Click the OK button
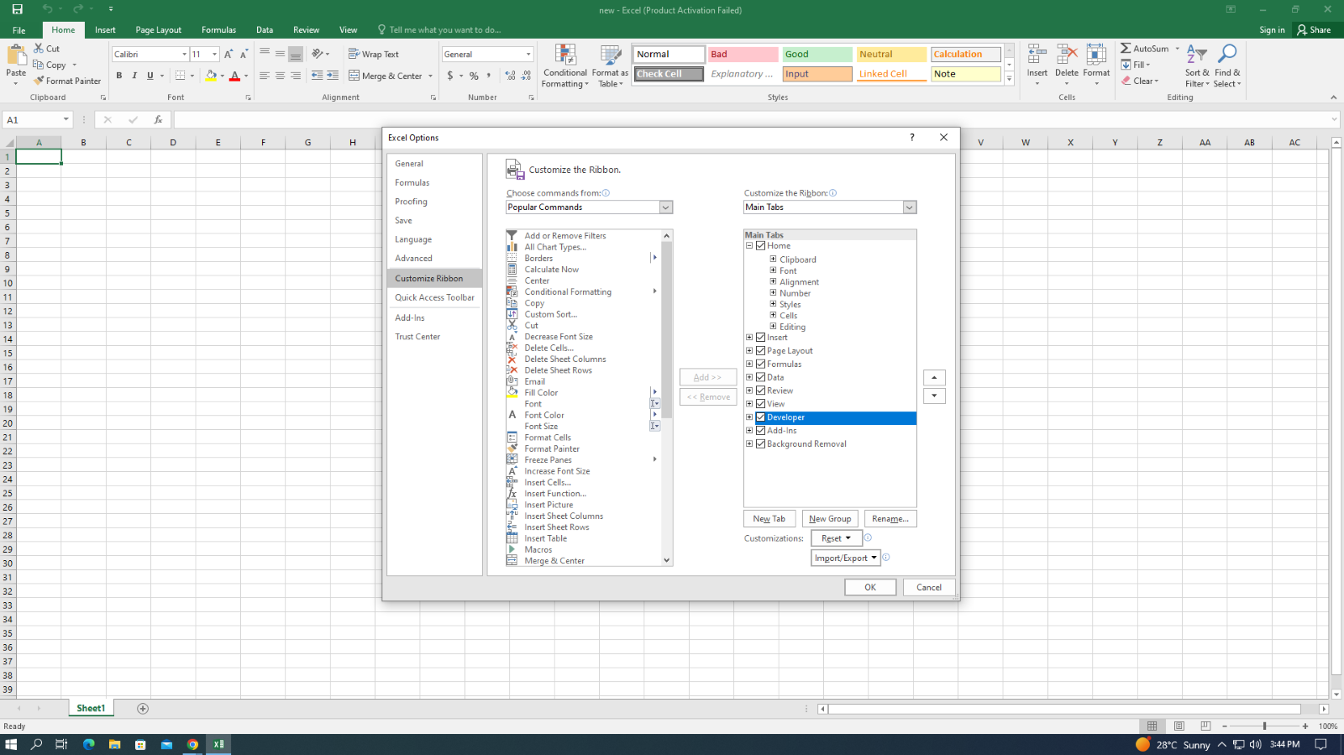The height and width of the screenshot is (755, 1344). coord(869,587)
